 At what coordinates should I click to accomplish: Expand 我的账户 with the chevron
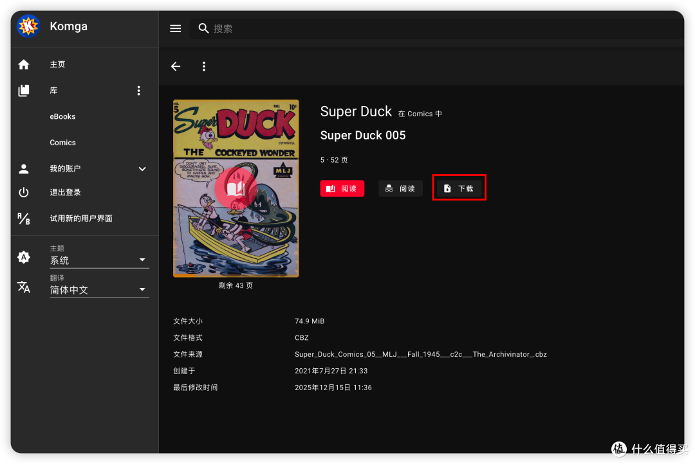click(142, 168)
